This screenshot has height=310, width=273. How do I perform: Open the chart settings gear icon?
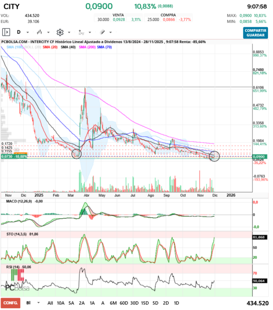click(x=60, y=32)
